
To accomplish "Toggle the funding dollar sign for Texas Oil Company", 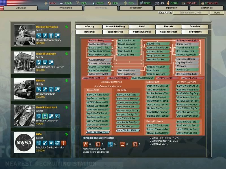I will pos(66,54).
